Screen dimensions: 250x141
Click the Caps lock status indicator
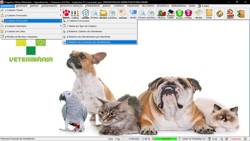click(118, 139)
